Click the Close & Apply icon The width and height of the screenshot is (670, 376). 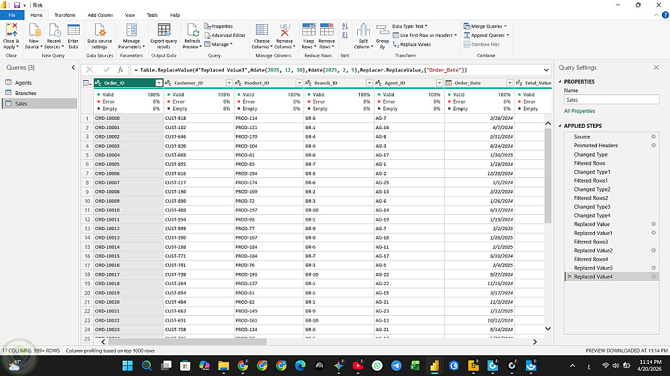pyautogui.click(x=11, y=30)
